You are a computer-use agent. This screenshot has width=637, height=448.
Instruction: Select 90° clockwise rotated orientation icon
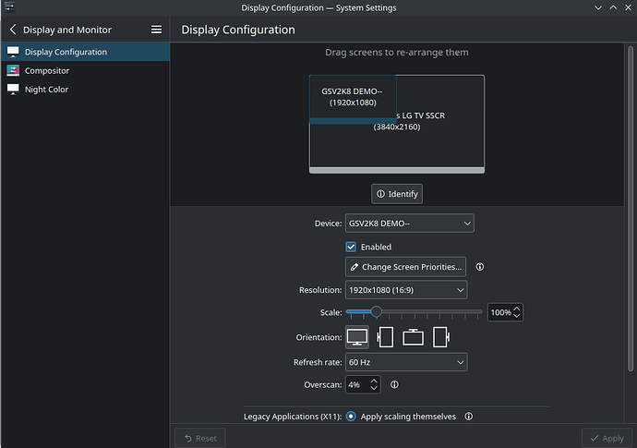[x=385, y=337]
